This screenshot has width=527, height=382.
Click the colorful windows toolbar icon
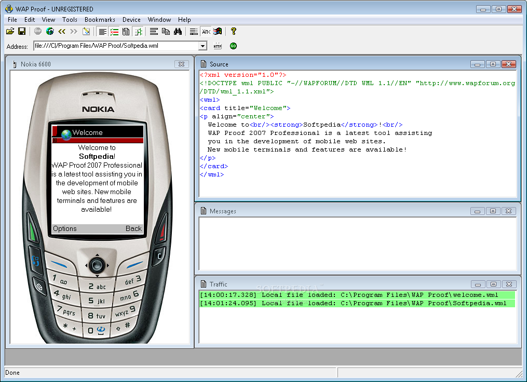click(x=218, y=32)
